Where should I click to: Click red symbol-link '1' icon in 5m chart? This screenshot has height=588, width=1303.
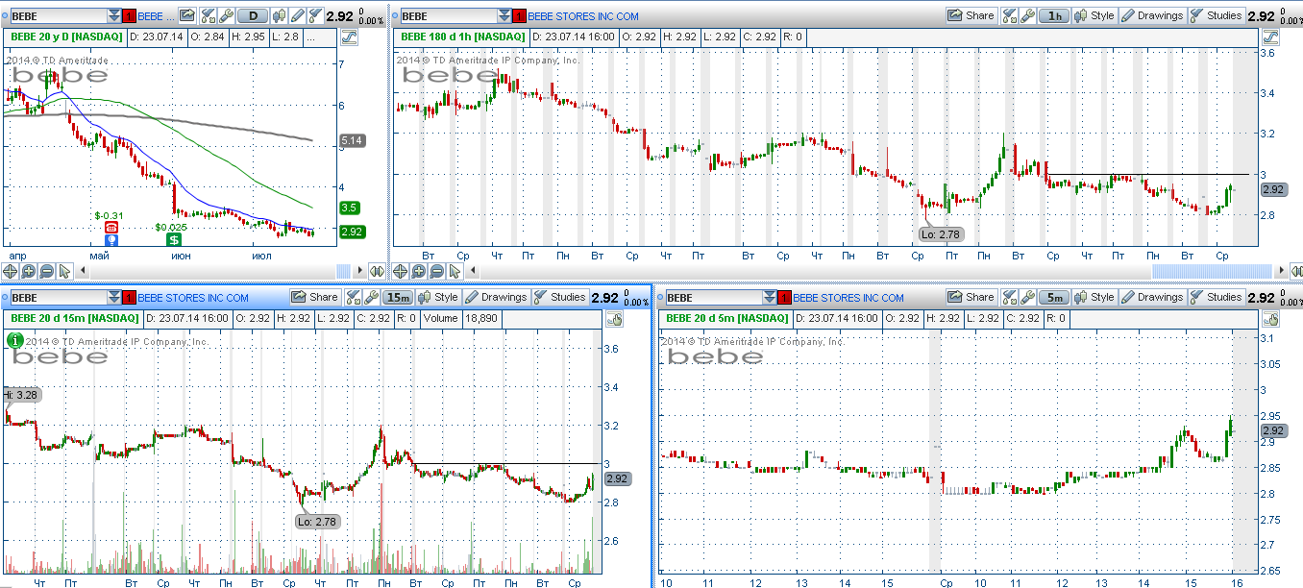click(x=783, y=297)
